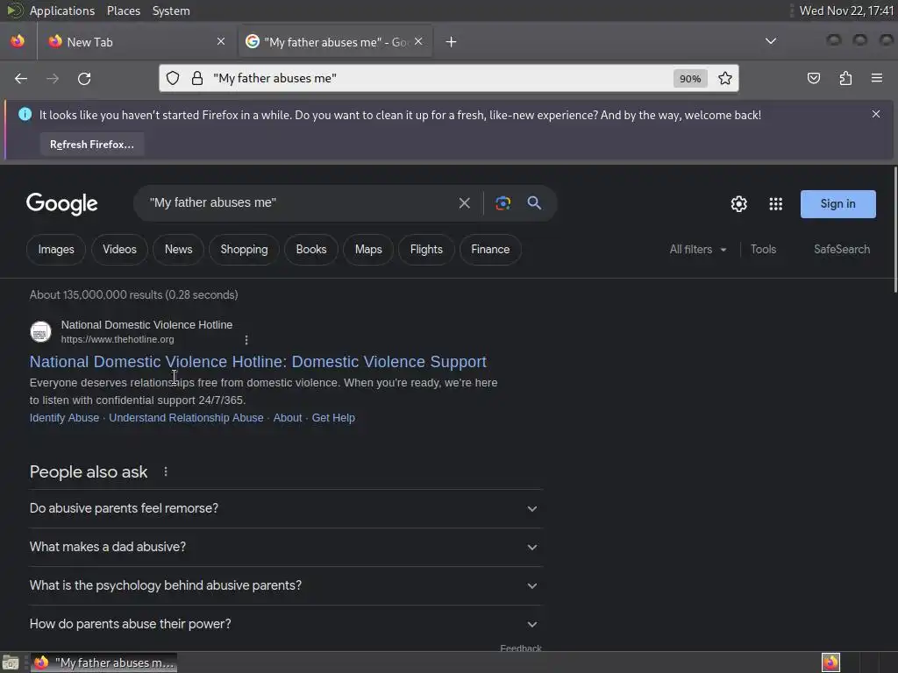Select the News filter
Image resolution: width=898 pixels, height=673 pixels.
[179, 250]
